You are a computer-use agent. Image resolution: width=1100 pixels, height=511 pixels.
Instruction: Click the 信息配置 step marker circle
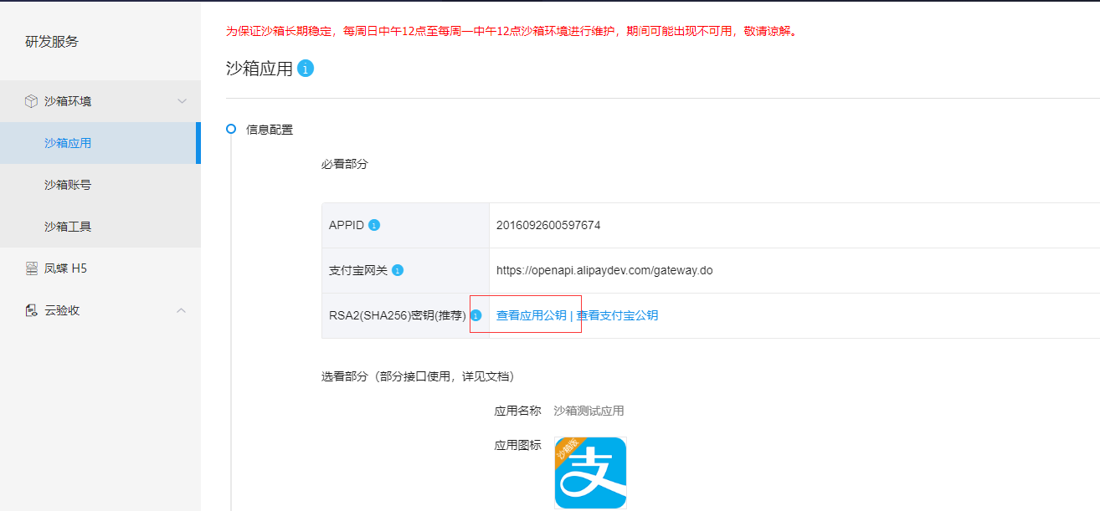pyautogui.click(x=231, y=129)
